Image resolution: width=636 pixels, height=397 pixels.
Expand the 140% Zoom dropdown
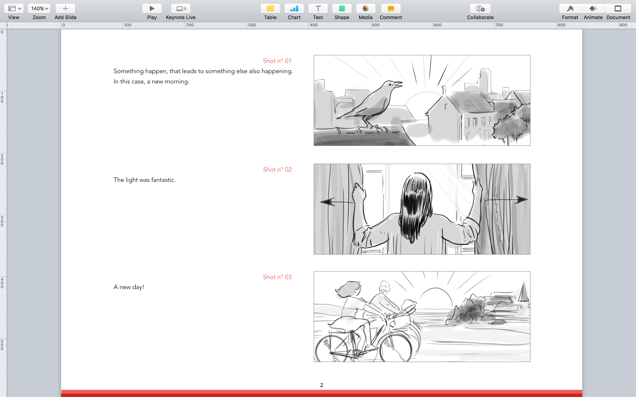point(39,9)
